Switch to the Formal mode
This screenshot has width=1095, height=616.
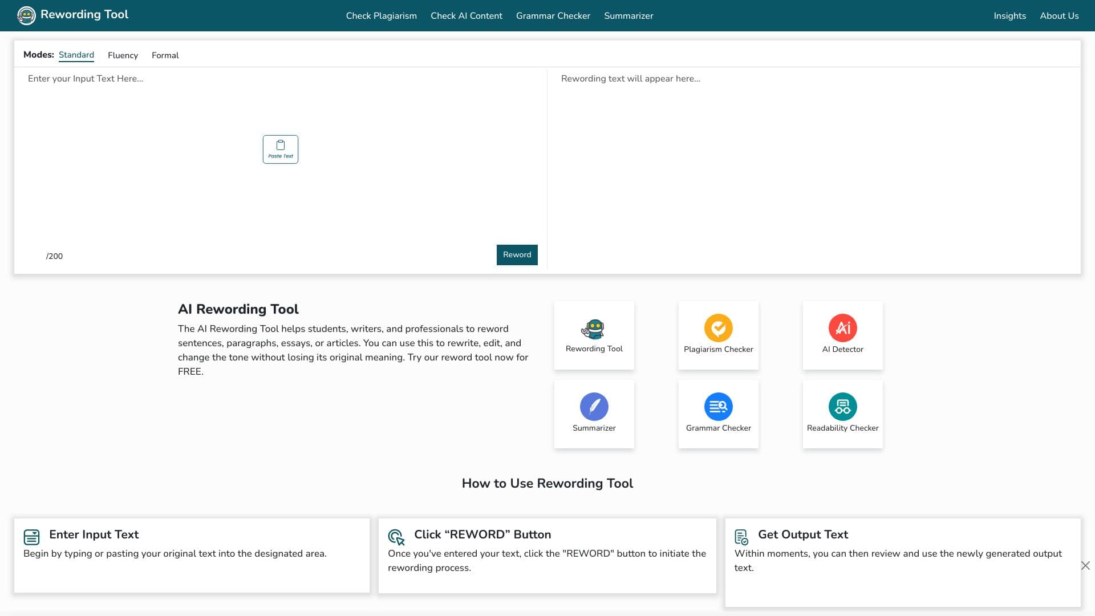tap(164, 55)
